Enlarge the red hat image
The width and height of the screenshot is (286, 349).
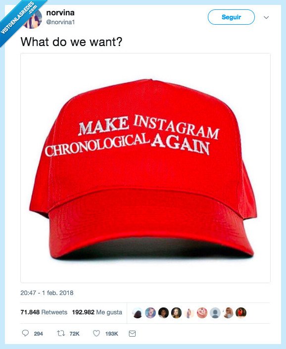coord(145,168)
